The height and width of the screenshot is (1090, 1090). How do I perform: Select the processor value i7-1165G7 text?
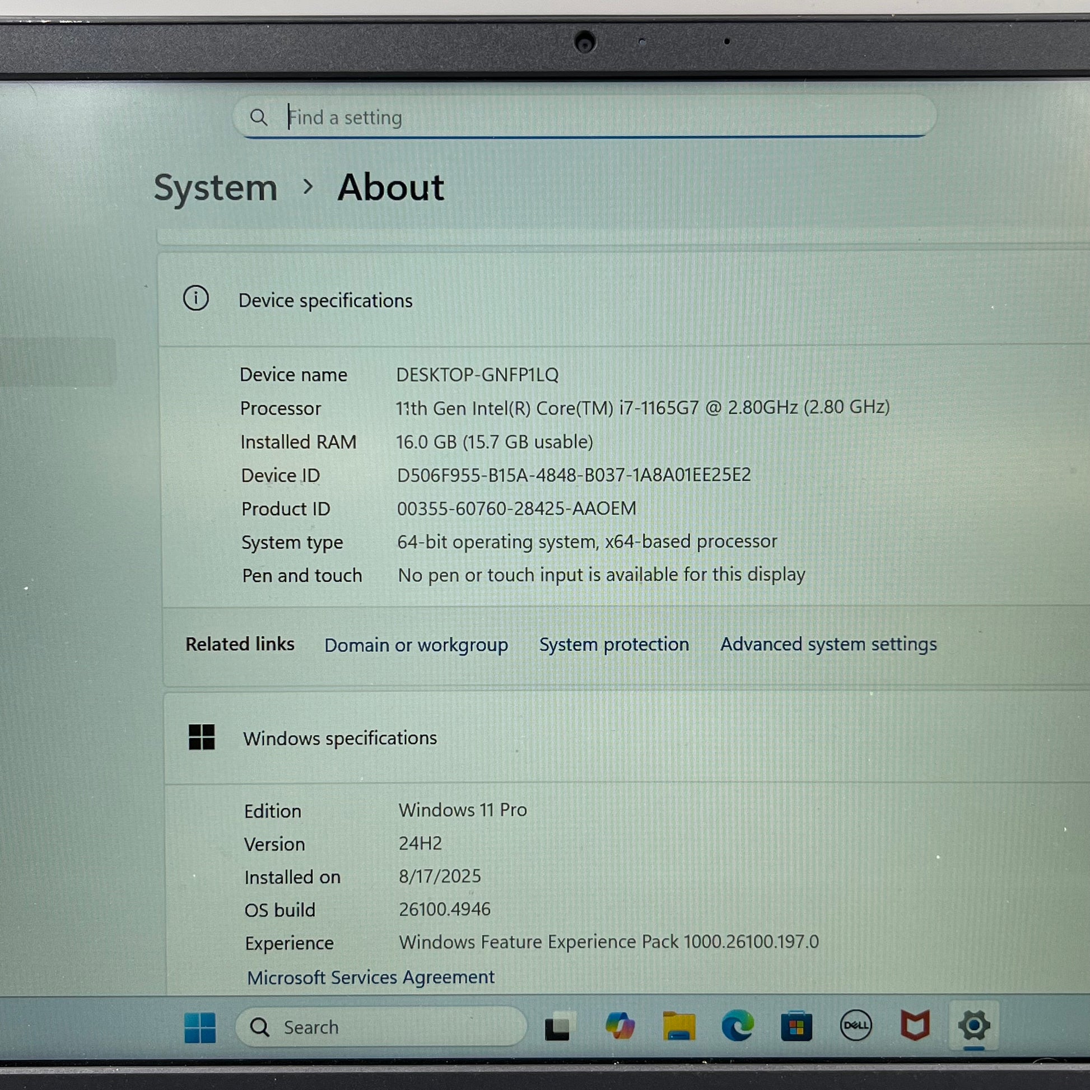642,407
